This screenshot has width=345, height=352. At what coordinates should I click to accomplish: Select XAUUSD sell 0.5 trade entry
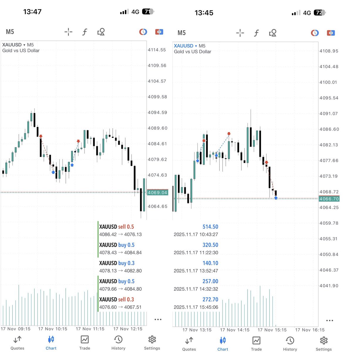point(120,230)
